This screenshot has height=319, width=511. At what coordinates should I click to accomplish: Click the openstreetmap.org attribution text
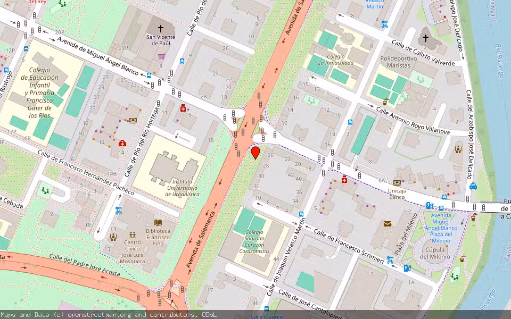point(100,314)
